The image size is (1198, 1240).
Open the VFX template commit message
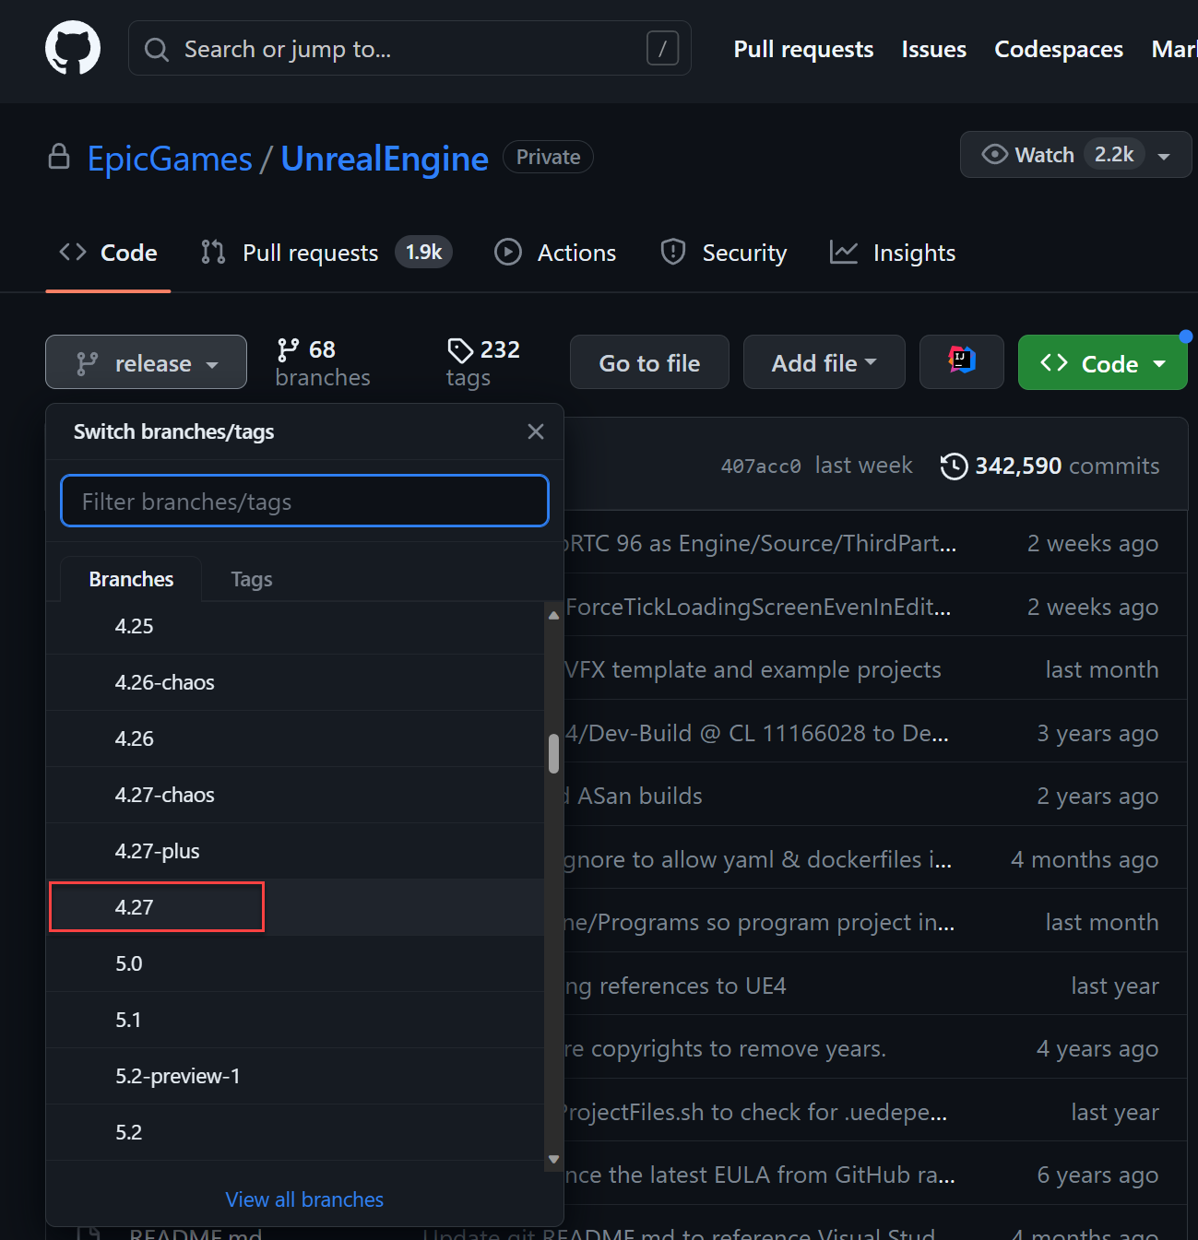pos(753,670)
